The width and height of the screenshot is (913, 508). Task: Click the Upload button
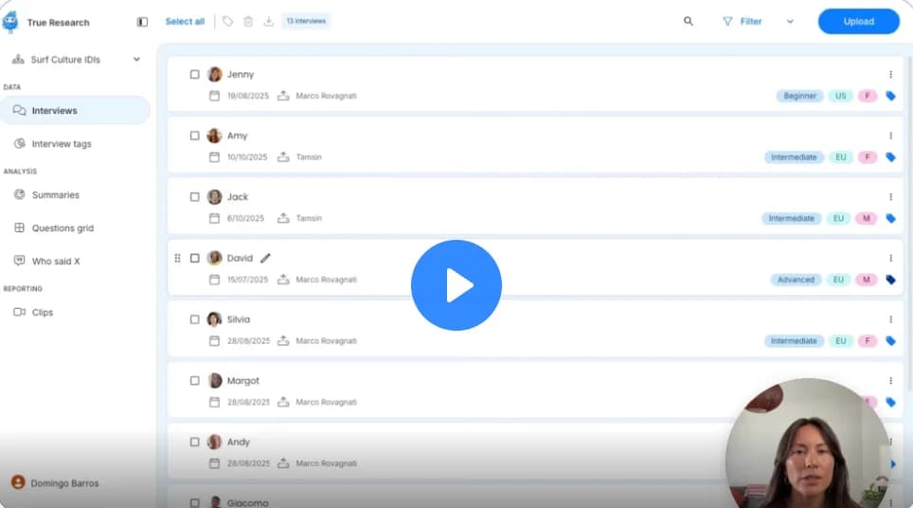pyautogui.click(x=859, y=22)
